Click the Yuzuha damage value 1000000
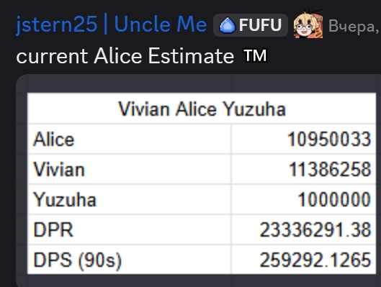The height and width of the screenshot is (287, 381). pyautogui.click(x=334, y=199)
